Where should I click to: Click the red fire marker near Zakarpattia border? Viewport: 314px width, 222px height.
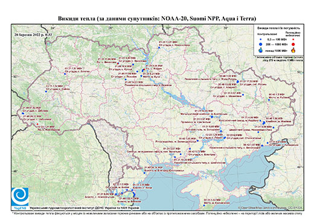point(37,124)
